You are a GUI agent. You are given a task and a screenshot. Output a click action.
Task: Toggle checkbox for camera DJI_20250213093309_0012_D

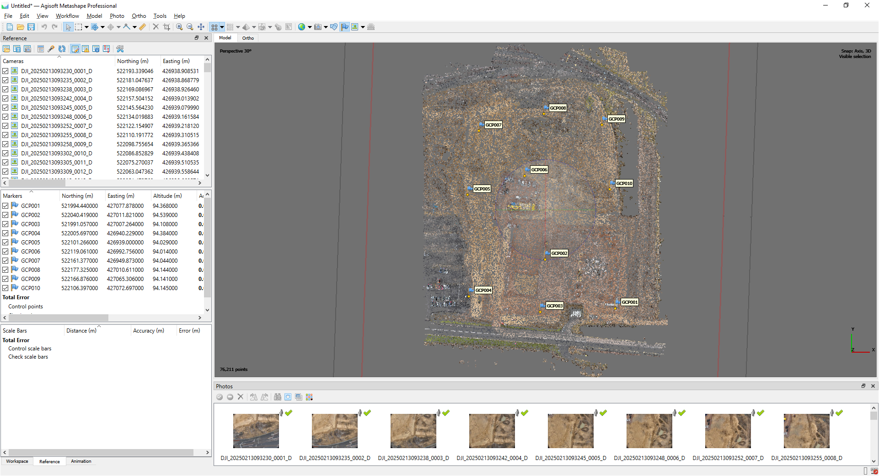(5, 172)
